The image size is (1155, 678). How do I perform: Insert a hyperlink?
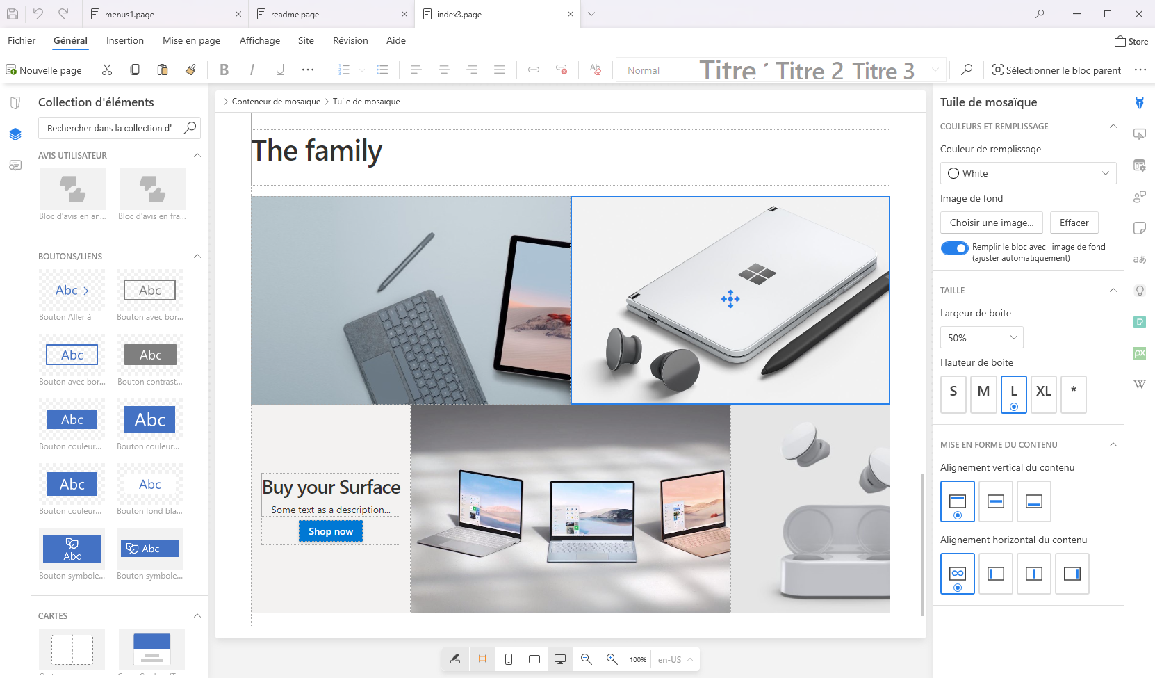pyautogui.click(x=534, y=70)
